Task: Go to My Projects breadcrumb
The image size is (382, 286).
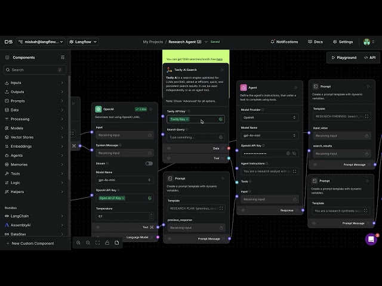Action: [x=153, y=42]
